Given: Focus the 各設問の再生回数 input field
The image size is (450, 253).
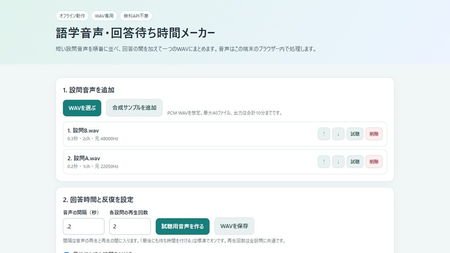Looking at the screenshot, I should click(x=130, y=226).
